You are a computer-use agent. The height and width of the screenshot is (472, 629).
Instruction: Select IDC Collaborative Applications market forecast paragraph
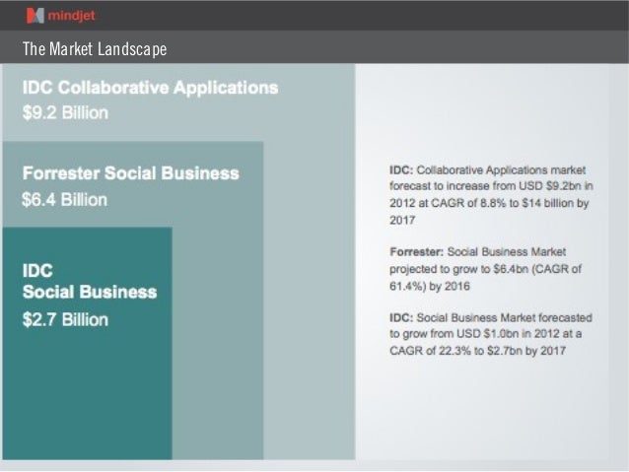tap(491, 195)
